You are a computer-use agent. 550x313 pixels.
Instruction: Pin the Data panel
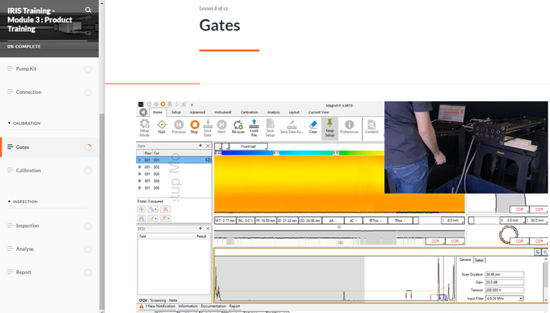pyautogui.click(x=201, y=146)
